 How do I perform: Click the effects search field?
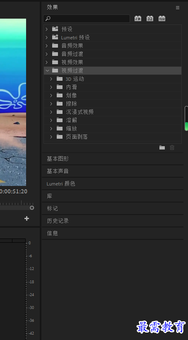87,19
